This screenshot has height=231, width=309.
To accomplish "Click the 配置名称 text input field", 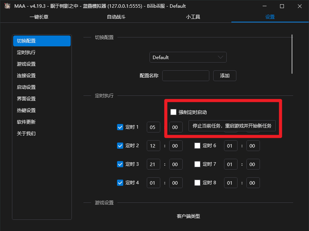I will 185,76.
